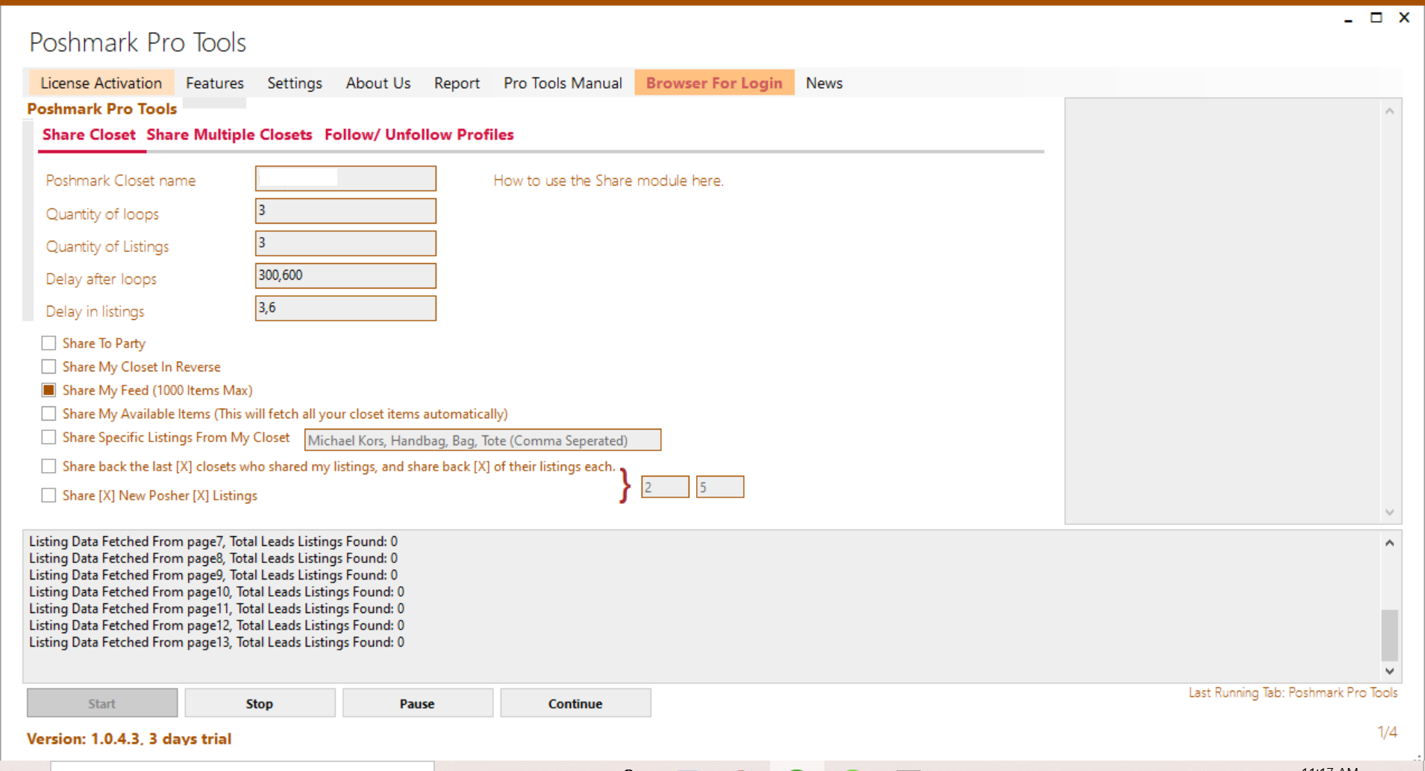Image resolution: width=1425 pixels, height=771 pixels.
Task: Click the page7 log entry line
Action: (x=213, y=541)
